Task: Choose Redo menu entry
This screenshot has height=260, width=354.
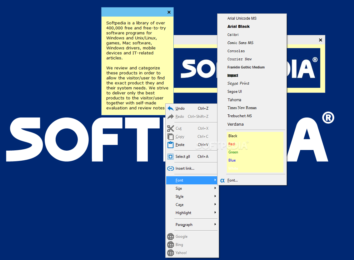Action: (x=192, y=117)
